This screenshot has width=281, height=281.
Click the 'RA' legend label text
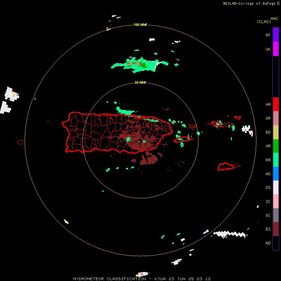[268, 160]
